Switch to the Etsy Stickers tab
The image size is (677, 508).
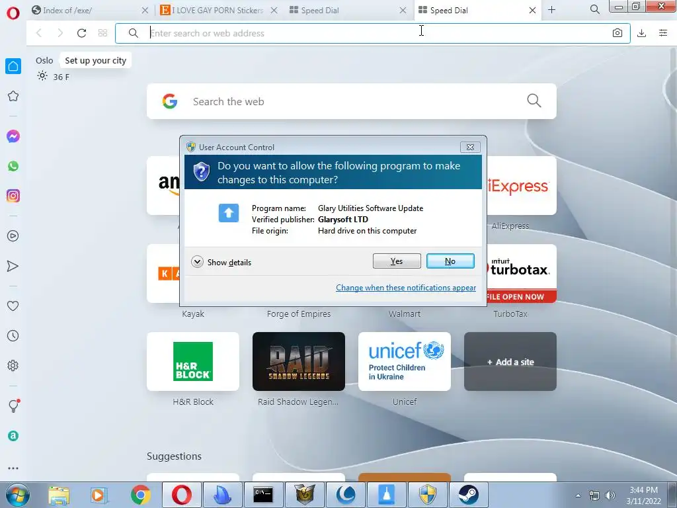[212, 11]
